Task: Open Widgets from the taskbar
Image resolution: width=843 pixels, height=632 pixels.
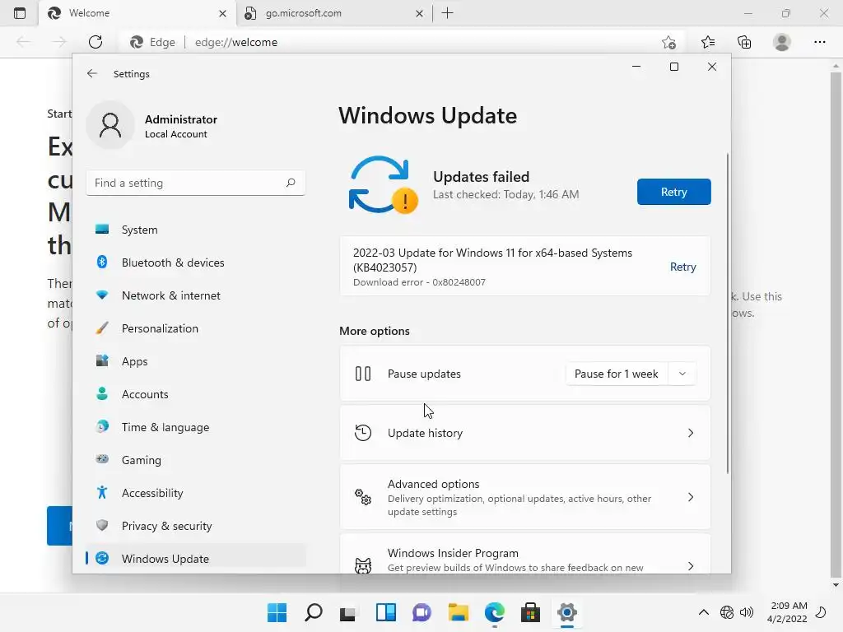Action: [385, 612]
